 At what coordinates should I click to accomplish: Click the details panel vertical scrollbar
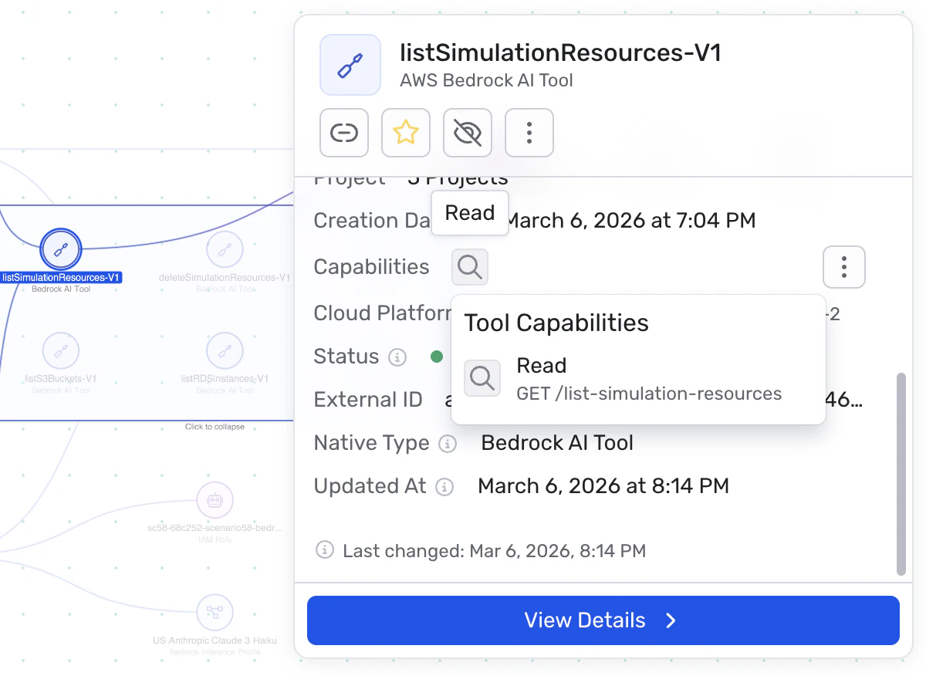coord(901,474)
